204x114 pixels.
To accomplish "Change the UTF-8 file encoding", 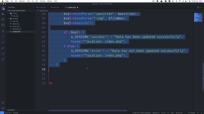I will 163,113.
